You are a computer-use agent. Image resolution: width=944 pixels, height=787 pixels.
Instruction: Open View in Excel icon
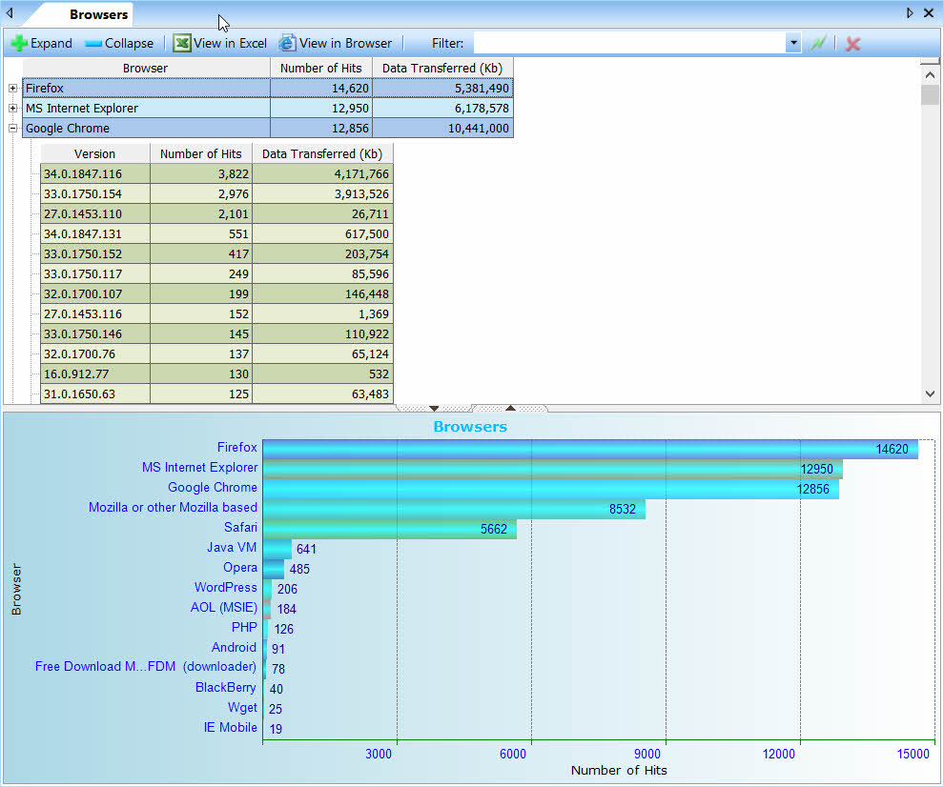[181, 43]
